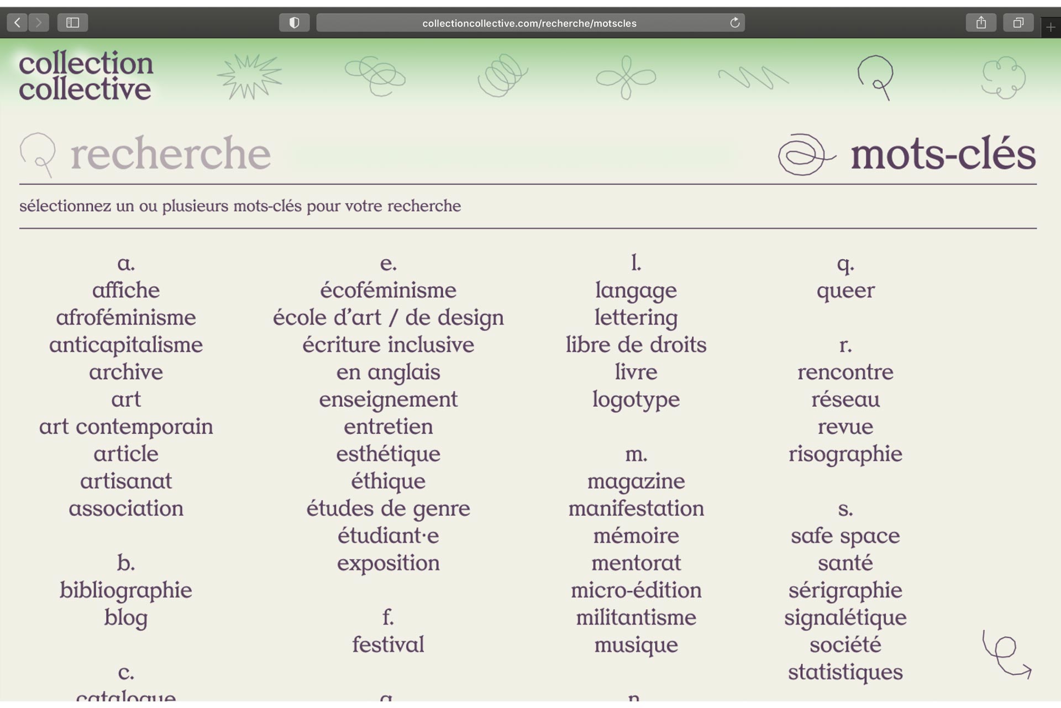Open the recherche heading tab

pos(170,153)
